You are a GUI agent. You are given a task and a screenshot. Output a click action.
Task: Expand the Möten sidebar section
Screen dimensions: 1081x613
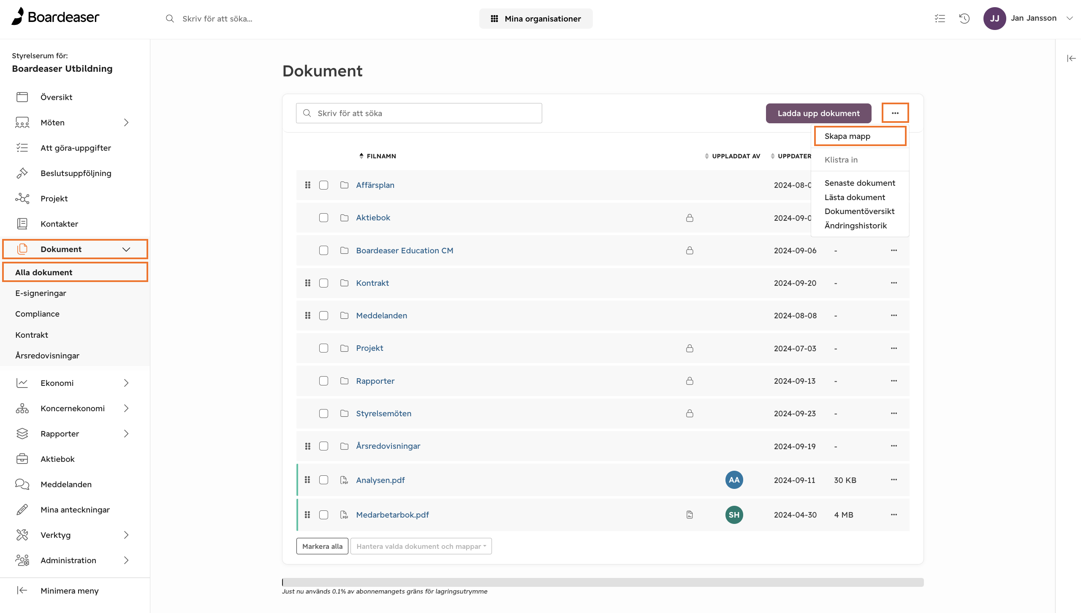click(x=126, y=122)
